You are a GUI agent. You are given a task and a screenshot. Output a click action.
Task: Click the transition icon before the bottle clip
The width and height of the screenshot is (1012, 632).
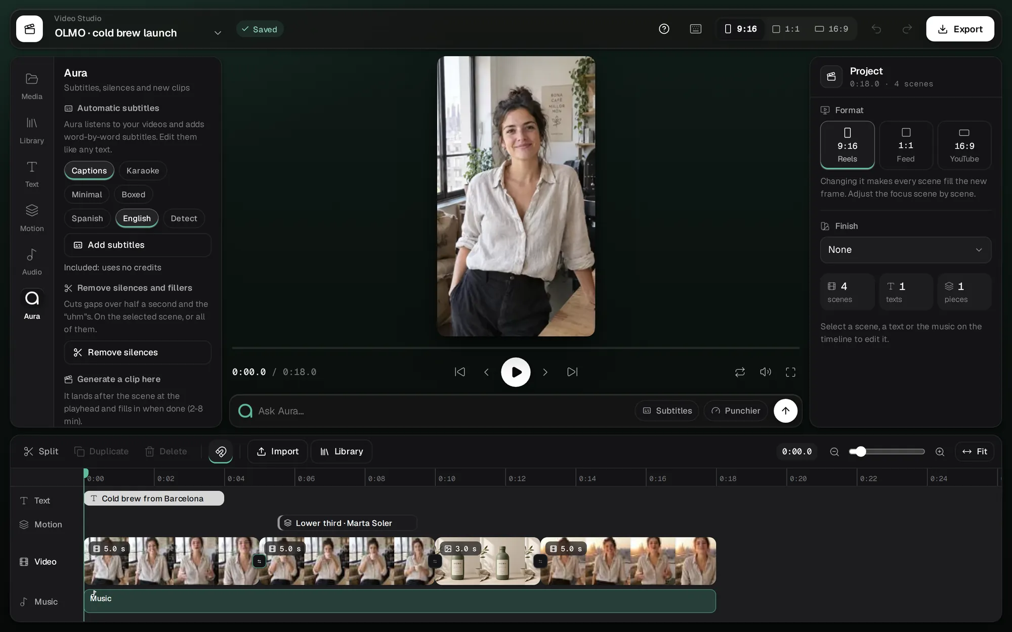(x=435, y=561)
